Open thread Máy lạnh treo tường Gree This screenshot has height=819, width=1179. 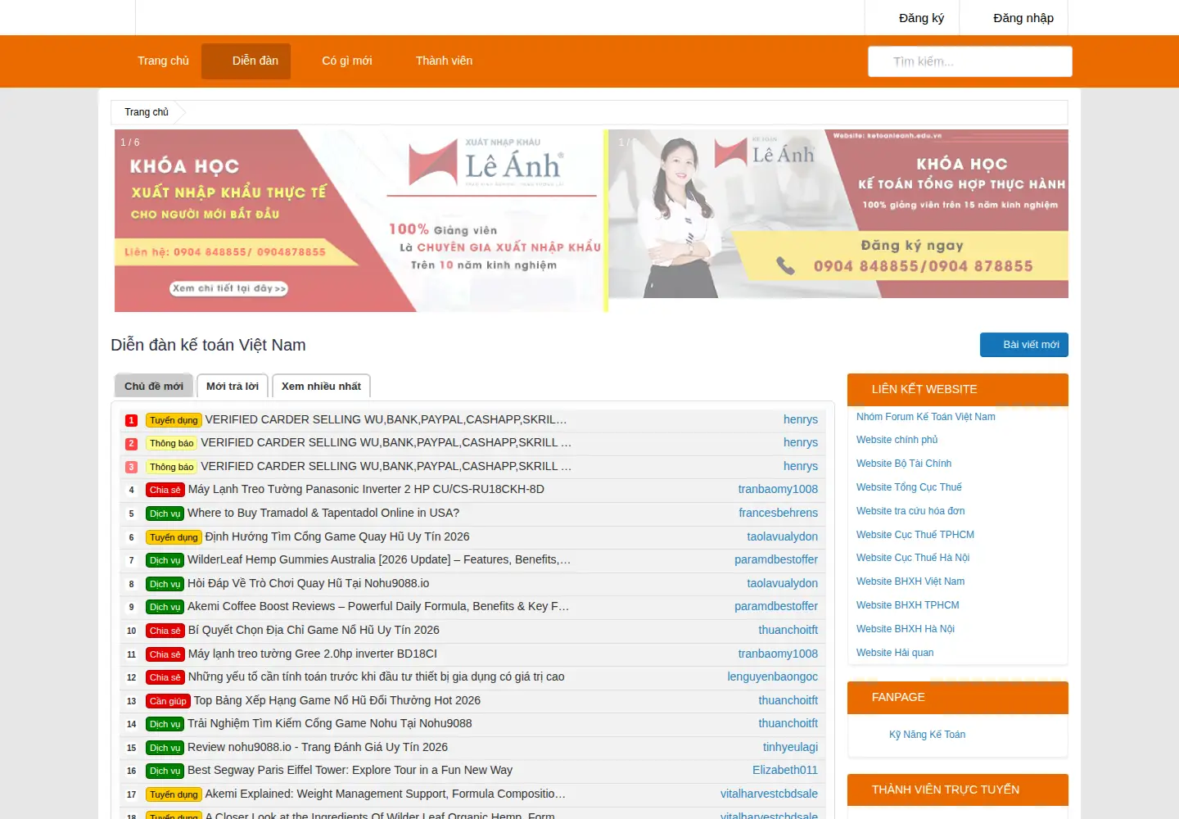[313, 654]
